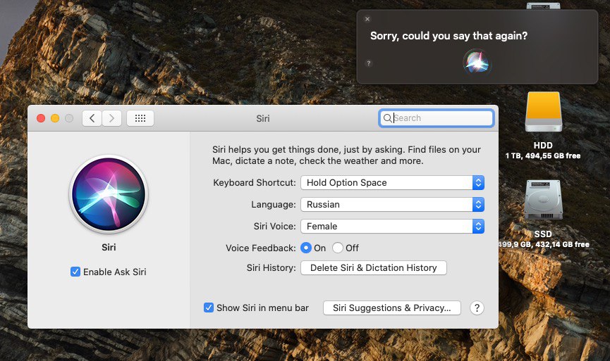
Task: Minimize the Siri window with yellow button
Action: pos(55,118)
